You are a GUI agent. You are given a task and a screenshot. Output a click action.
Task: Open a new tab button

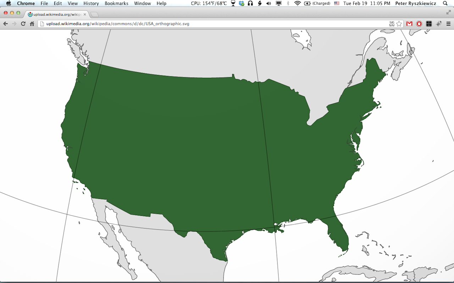[x=95, y=15]
